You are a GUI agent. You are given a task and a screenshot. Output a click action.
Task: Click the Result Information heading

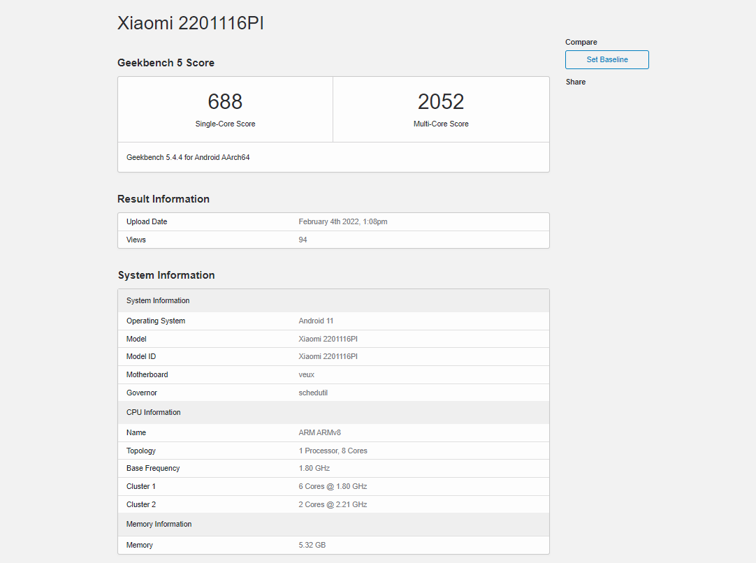pyautogui.click(x=163, y=199)
